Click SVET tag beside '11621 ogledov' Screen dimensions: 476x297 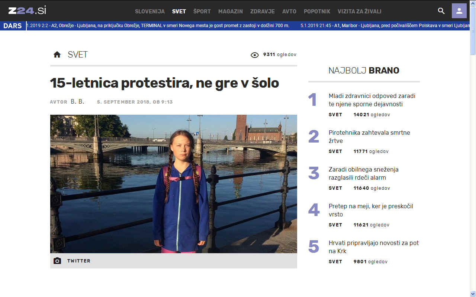point(335,225)
